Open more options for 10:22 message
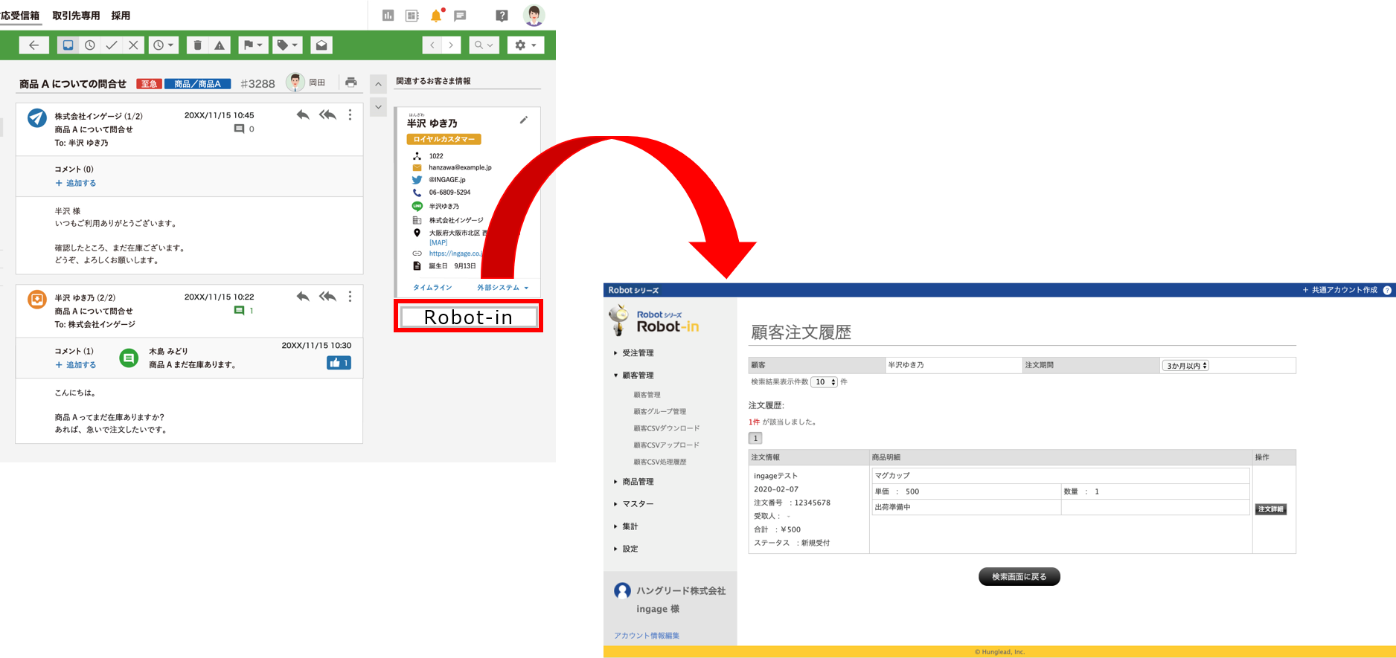 pos(350,297)
